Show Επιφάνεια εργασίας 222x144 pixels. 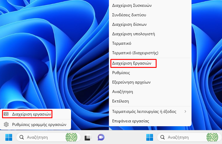coord(150,121)
